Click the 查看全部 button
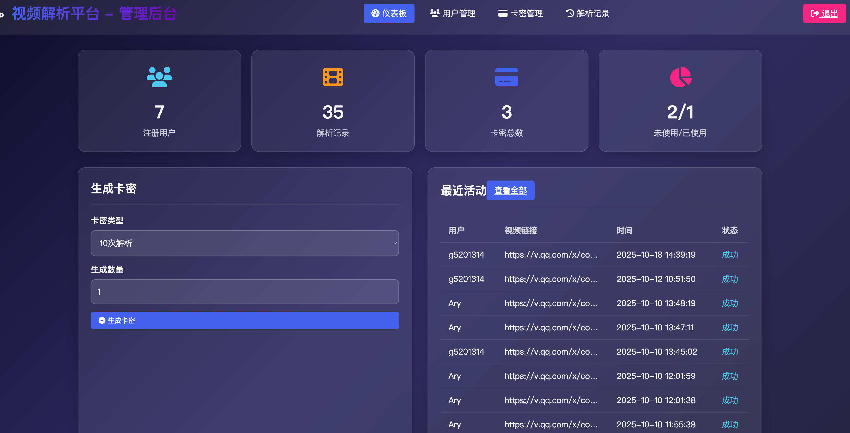850x433 pixels. 511,190
